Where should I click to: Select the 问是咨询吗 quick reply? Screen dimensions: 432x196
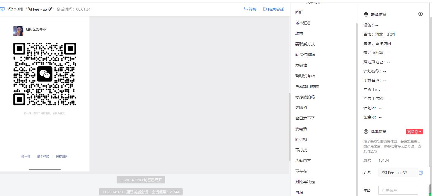pyautogui.click(x=305, y=55)
